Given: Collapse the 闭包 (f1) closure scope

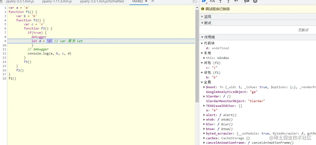Looking at the screenshot, I should [202, 73].
